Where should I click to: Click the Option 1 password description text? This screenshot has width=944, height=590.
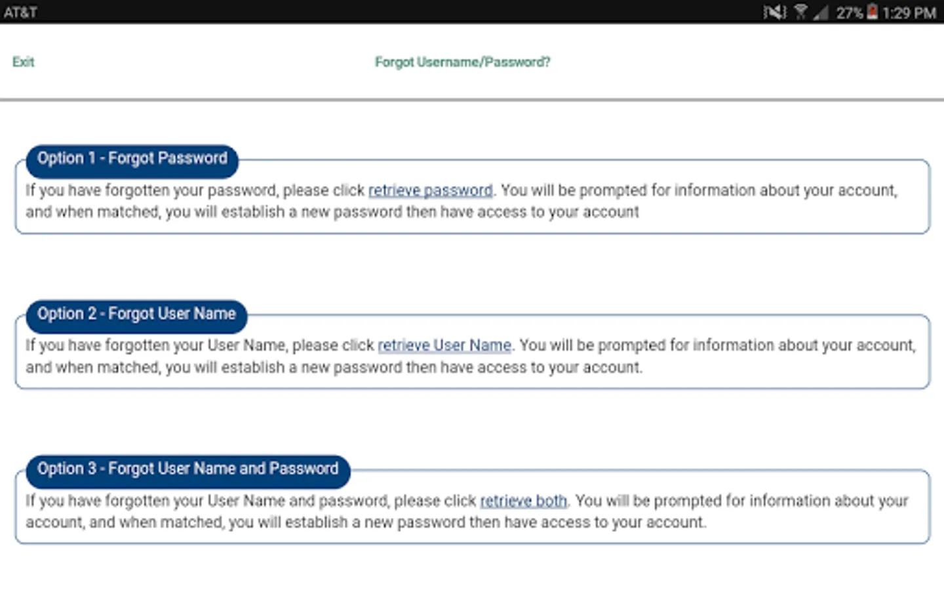tap(332, 212)
